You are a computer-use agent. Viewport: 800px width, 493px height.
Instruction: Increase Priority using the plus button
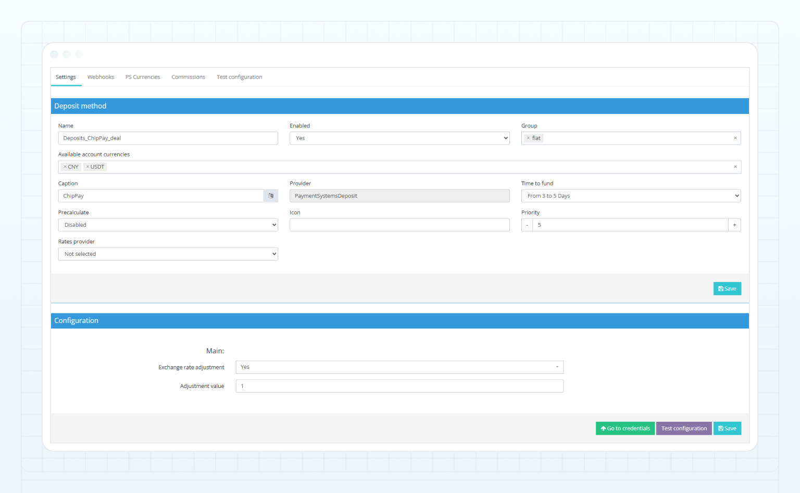coord(734,225)
